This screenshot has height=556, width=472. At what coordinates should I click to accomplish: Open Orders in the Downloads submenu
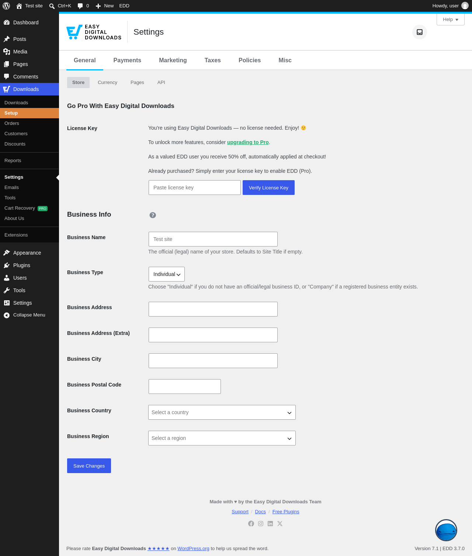29,123
